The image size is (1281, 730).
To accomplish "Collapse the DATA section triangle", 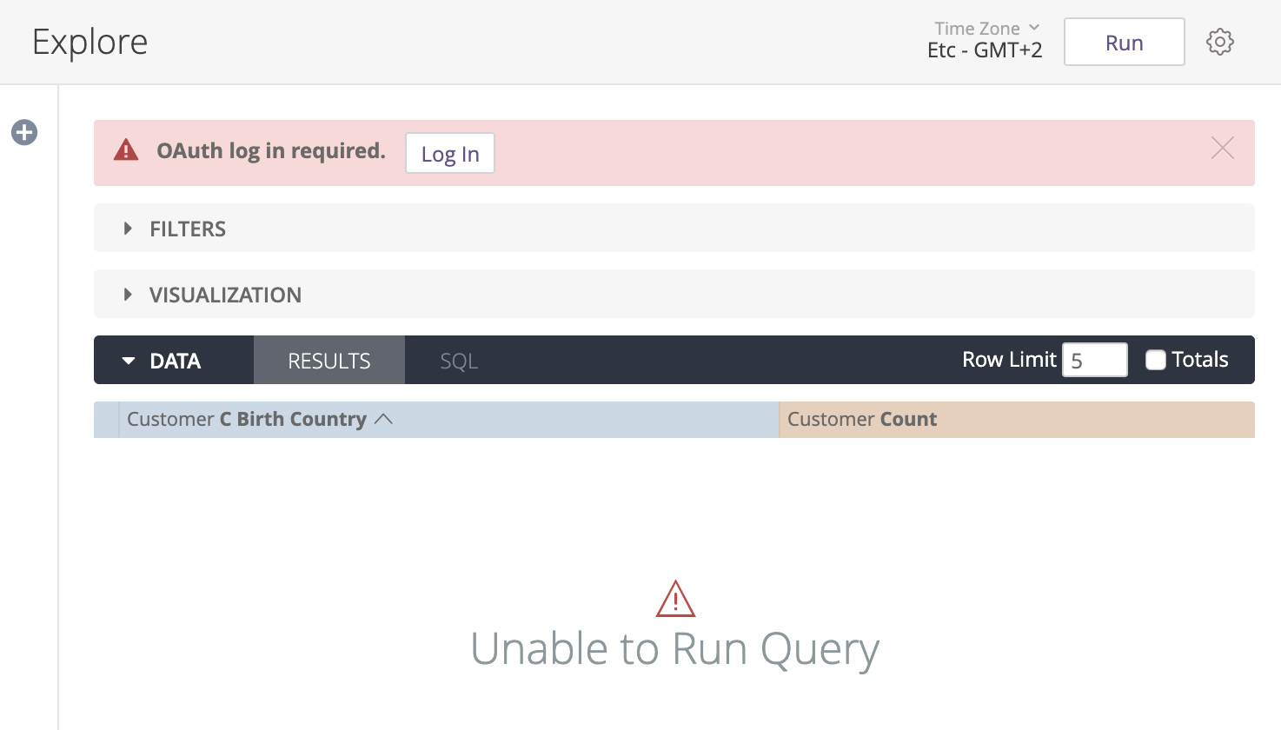I will [129, 360].
